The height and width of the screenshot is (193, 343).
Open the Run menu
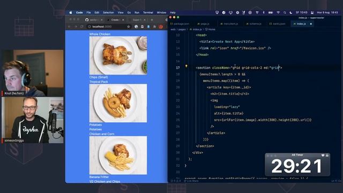tap(137, 13)
